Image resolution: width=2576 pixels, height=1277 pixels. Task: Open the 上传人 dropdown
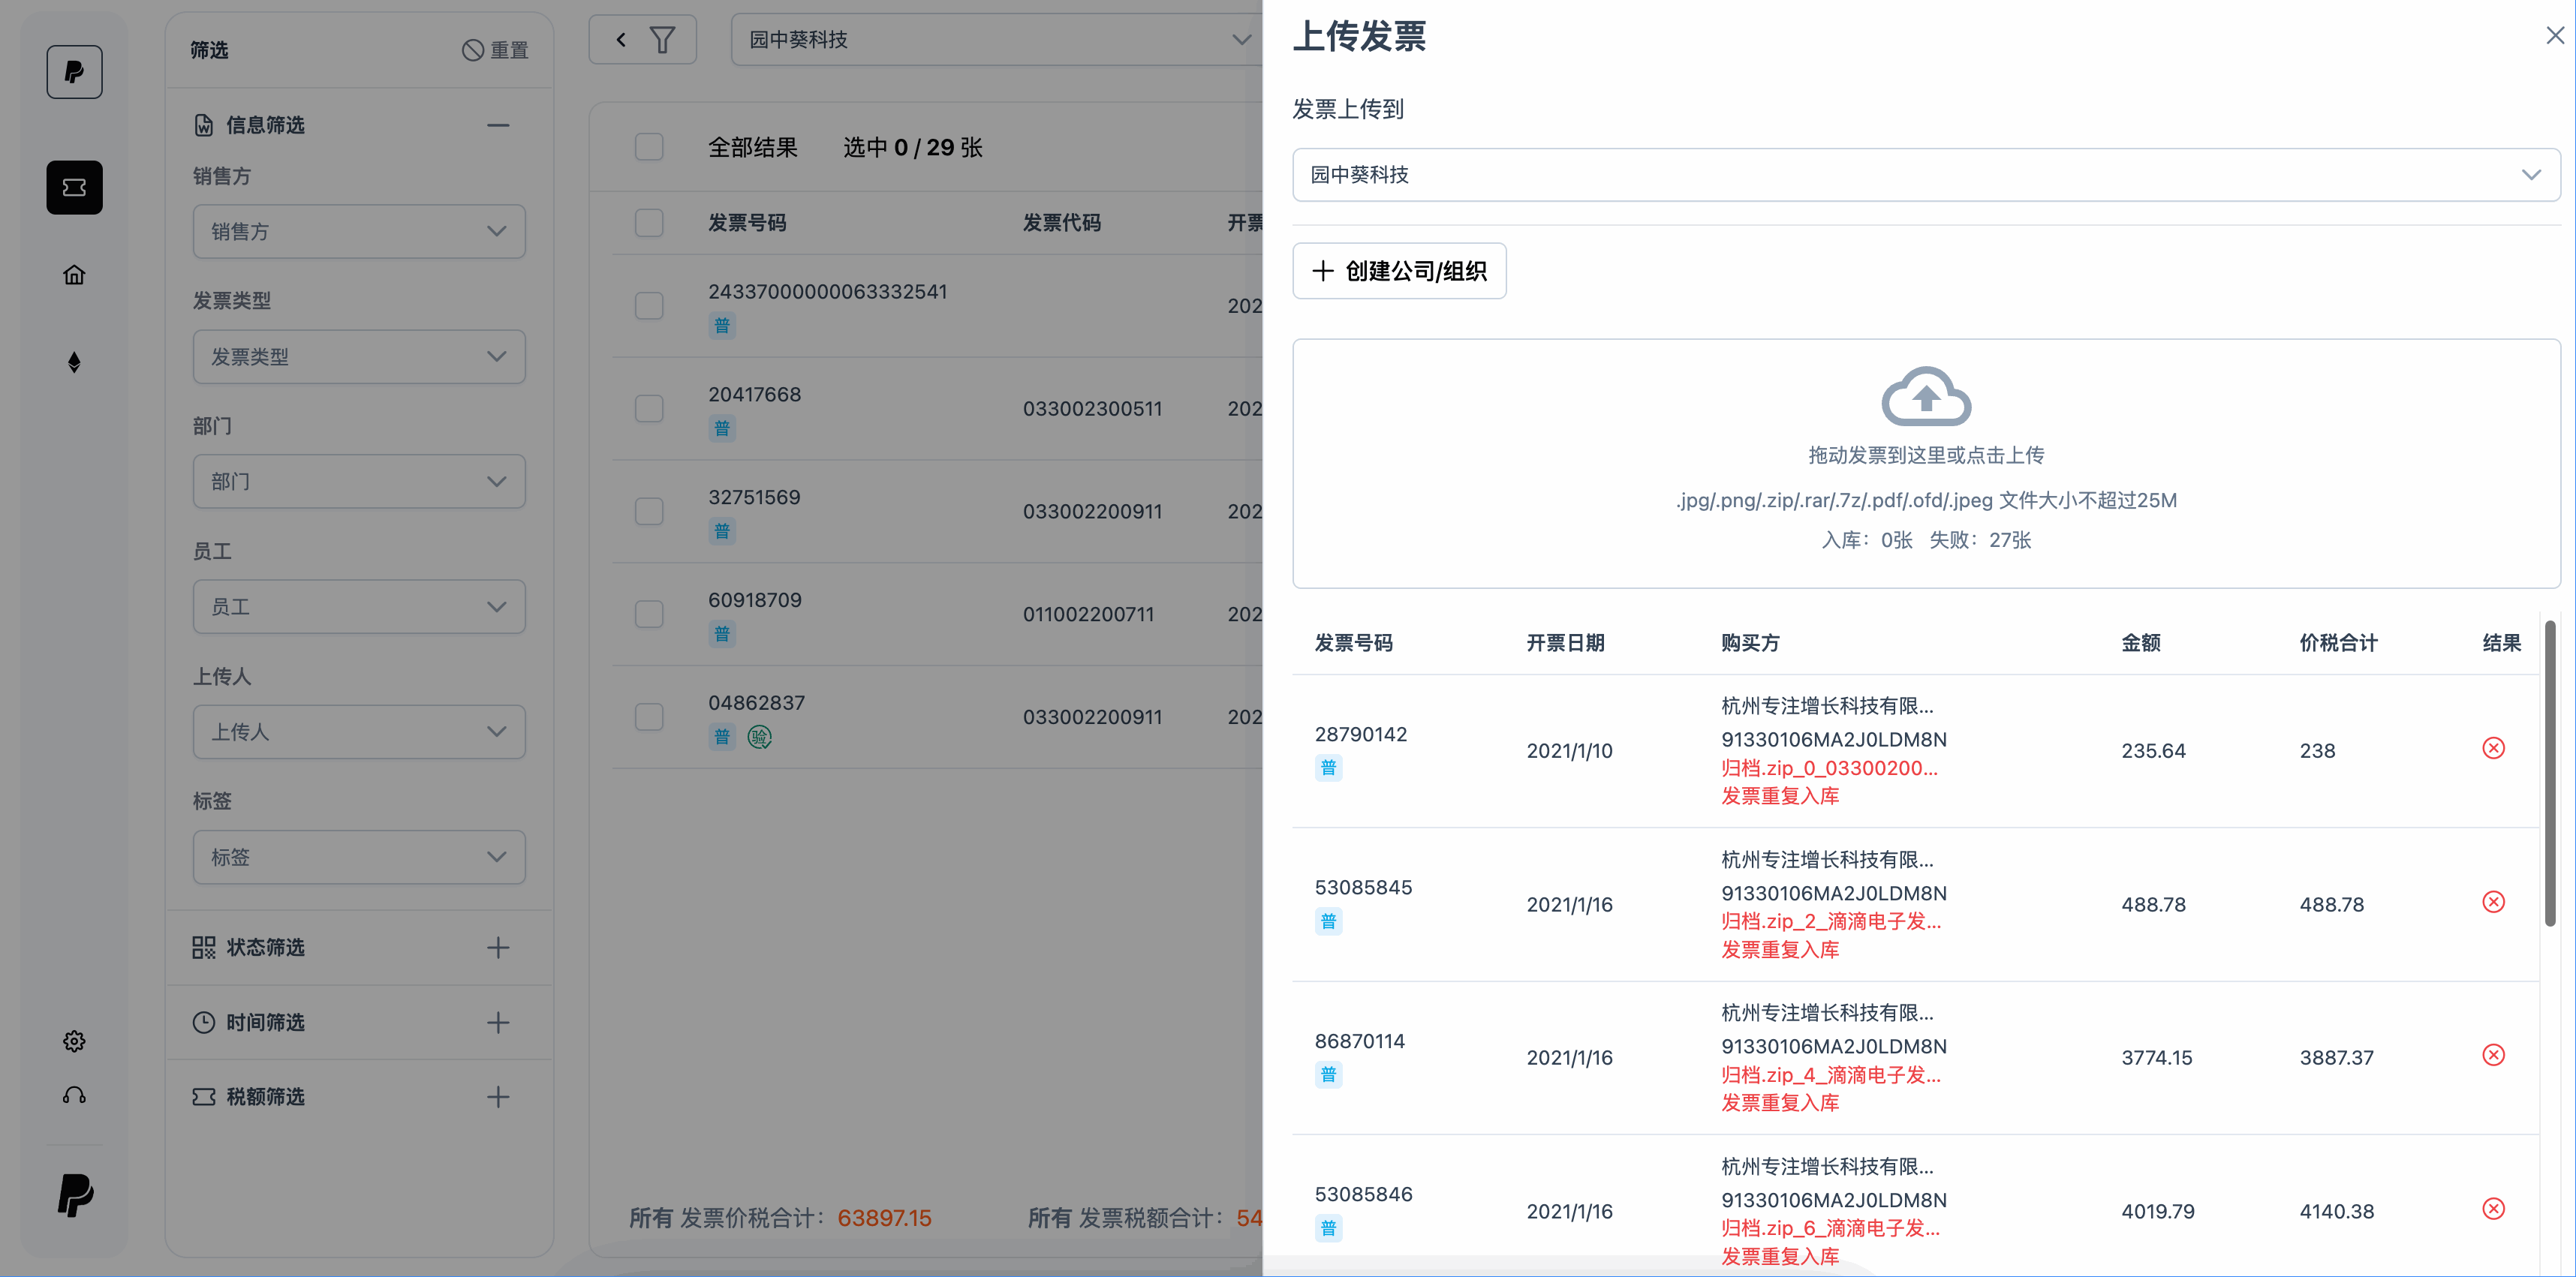coord(359,731)
